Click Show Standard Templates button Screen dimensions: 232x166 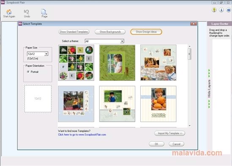[74, 32]
